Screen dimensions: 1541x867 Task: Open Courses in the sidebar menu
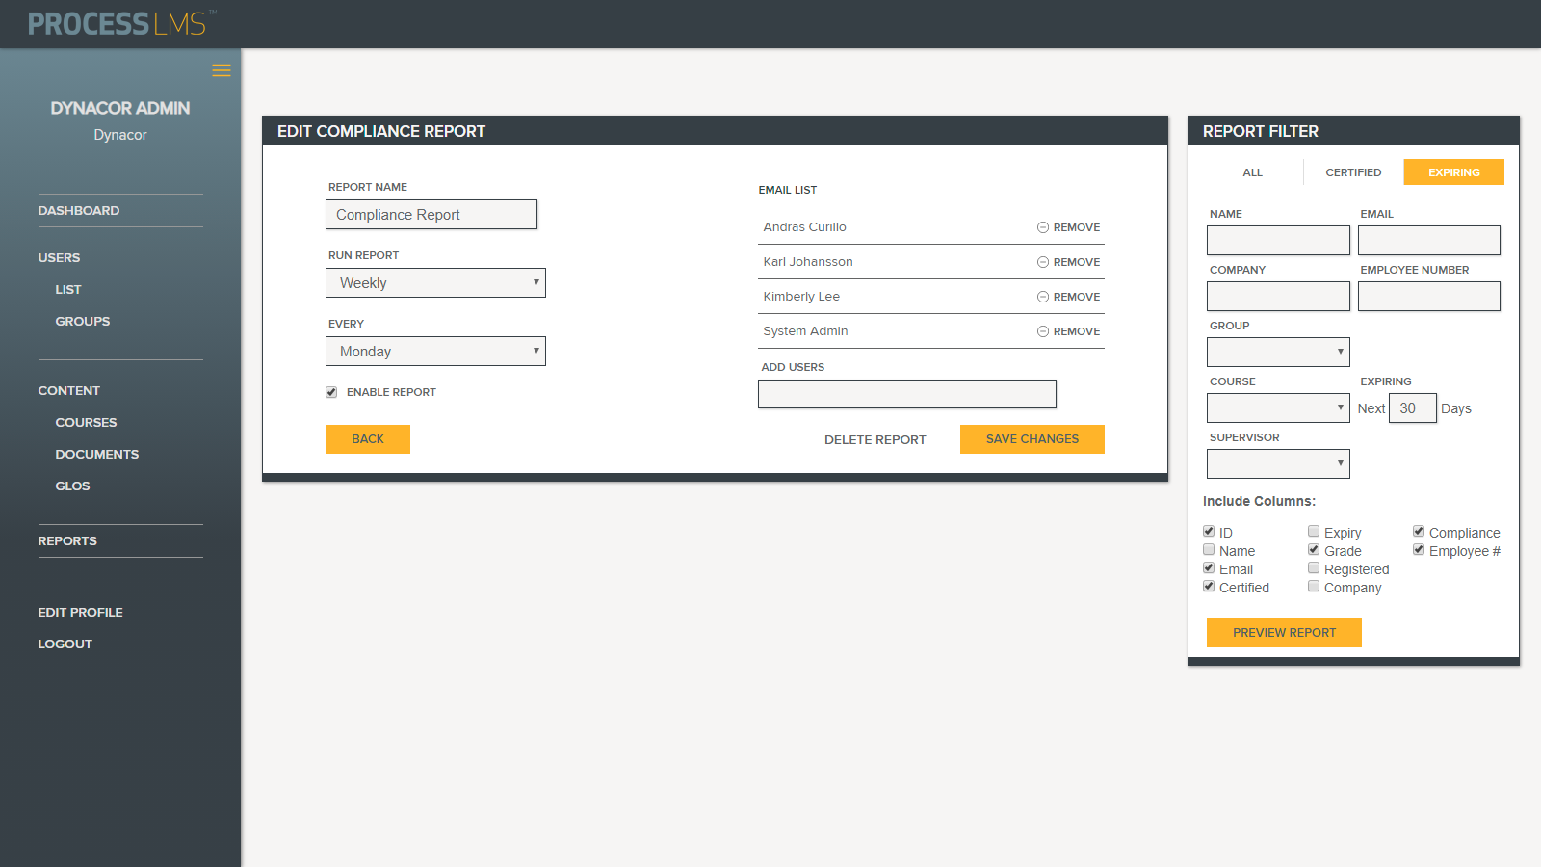86,423
